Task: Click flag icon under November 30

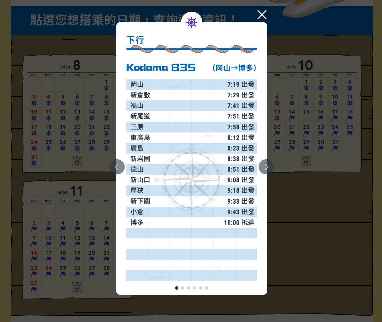Action: coord(34,290)
